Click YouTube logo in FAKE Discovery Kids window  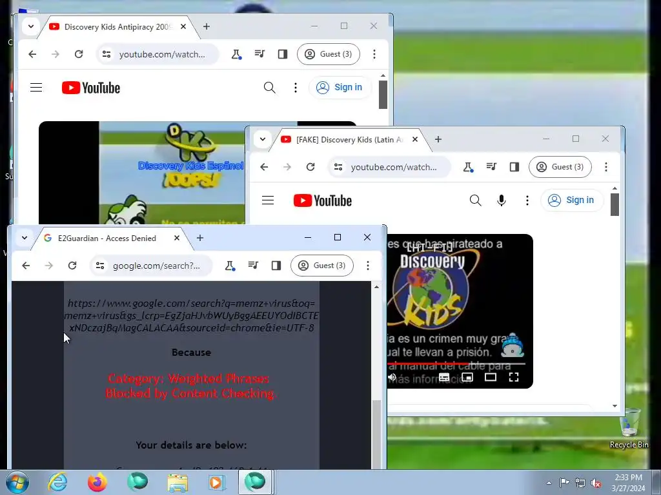click(x=323, y=200)
